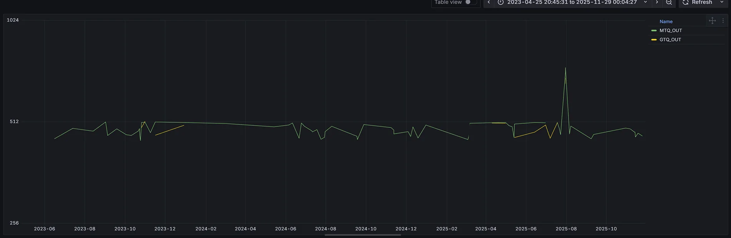Open the yellow GTQ_OUT color swatch

click(654, 40)
